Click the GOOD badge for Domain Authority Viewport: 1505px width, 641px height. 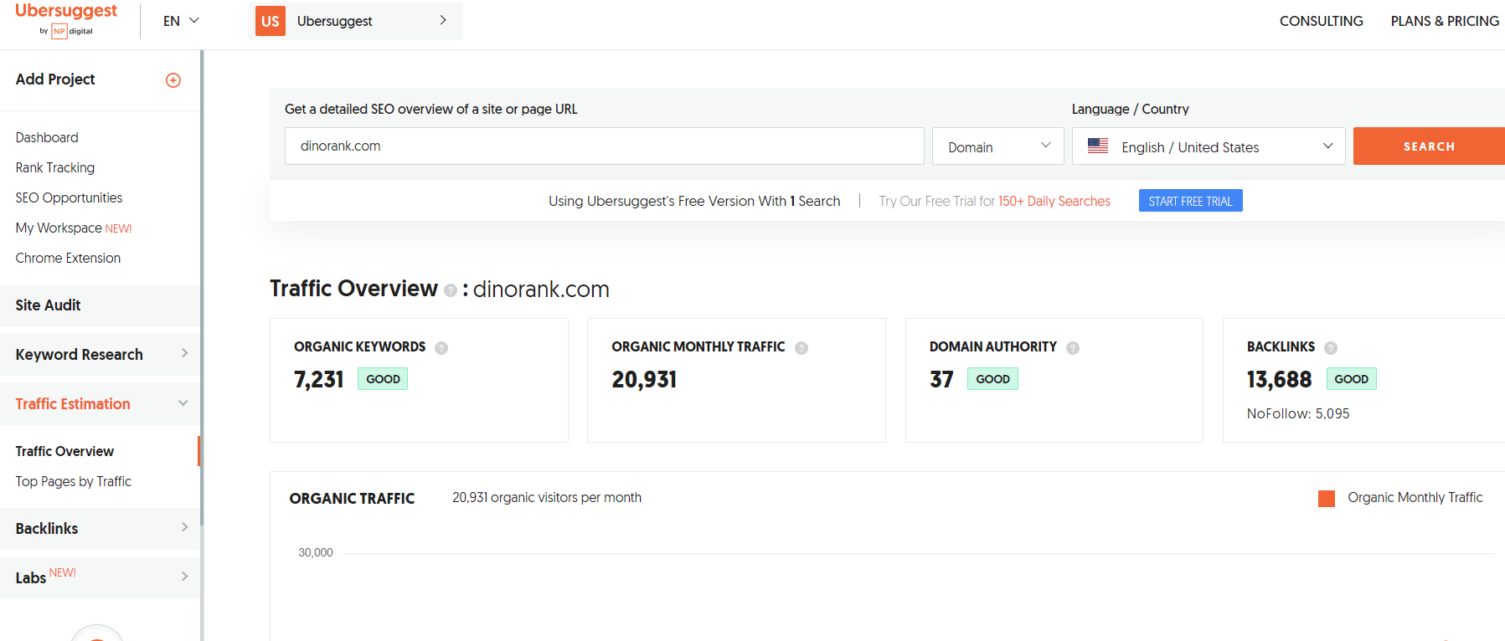pyautogui.click(x=992, y=379)
